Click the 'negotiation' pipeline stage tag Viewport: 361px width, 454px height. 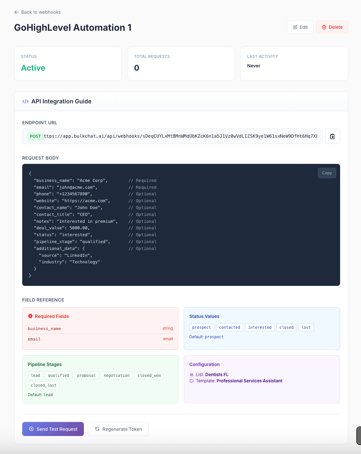(x=117, y=375)
